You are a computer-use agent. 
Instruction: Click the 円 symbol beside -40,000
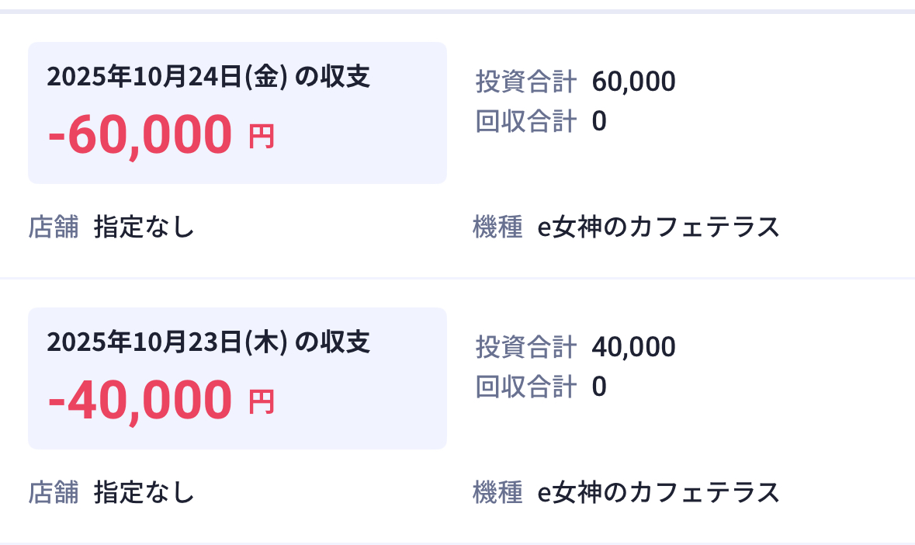262,403
